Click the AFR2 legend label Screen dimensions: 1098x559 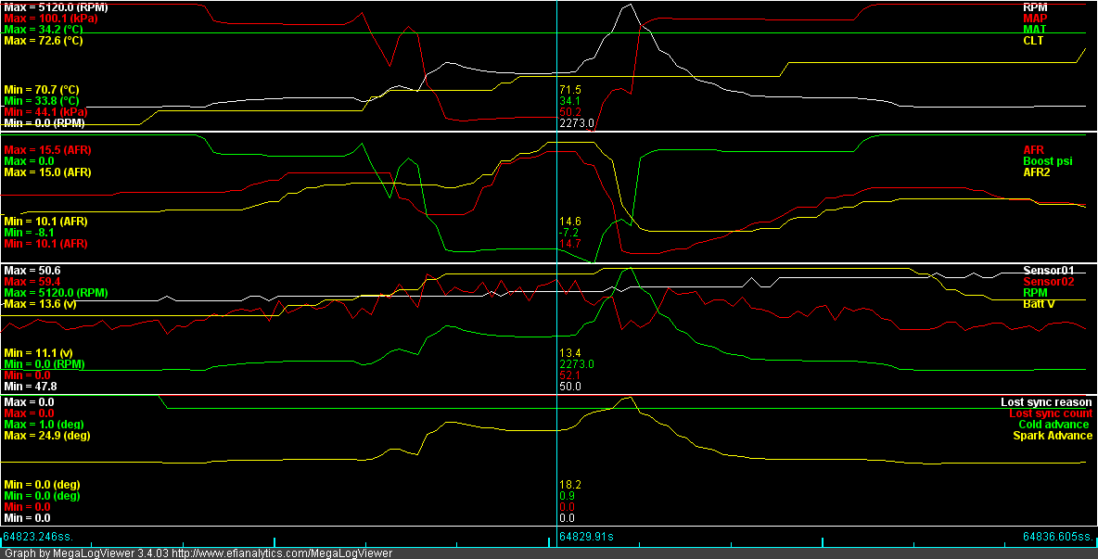(1038, 172)
